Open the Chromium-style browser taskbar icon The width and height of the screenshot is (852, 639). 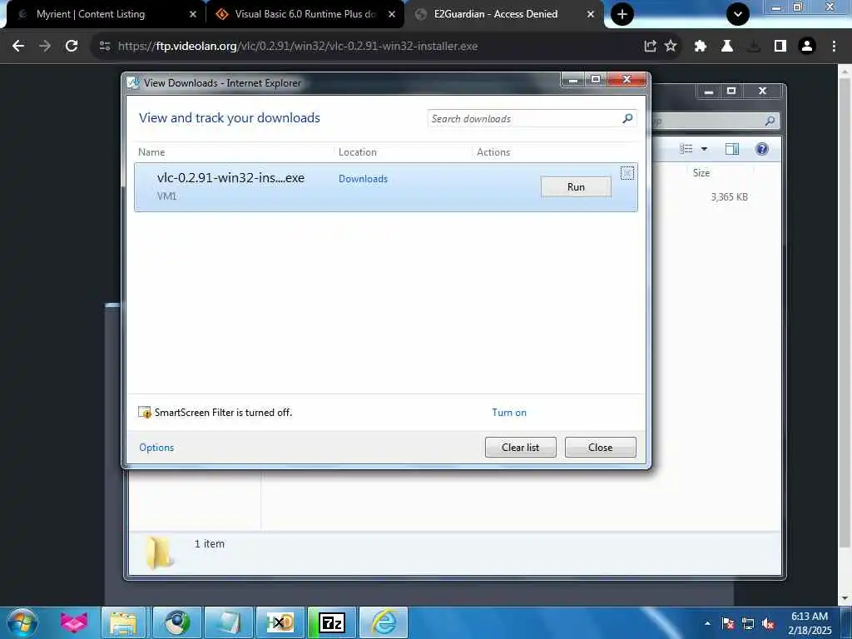tap(176, 622)
